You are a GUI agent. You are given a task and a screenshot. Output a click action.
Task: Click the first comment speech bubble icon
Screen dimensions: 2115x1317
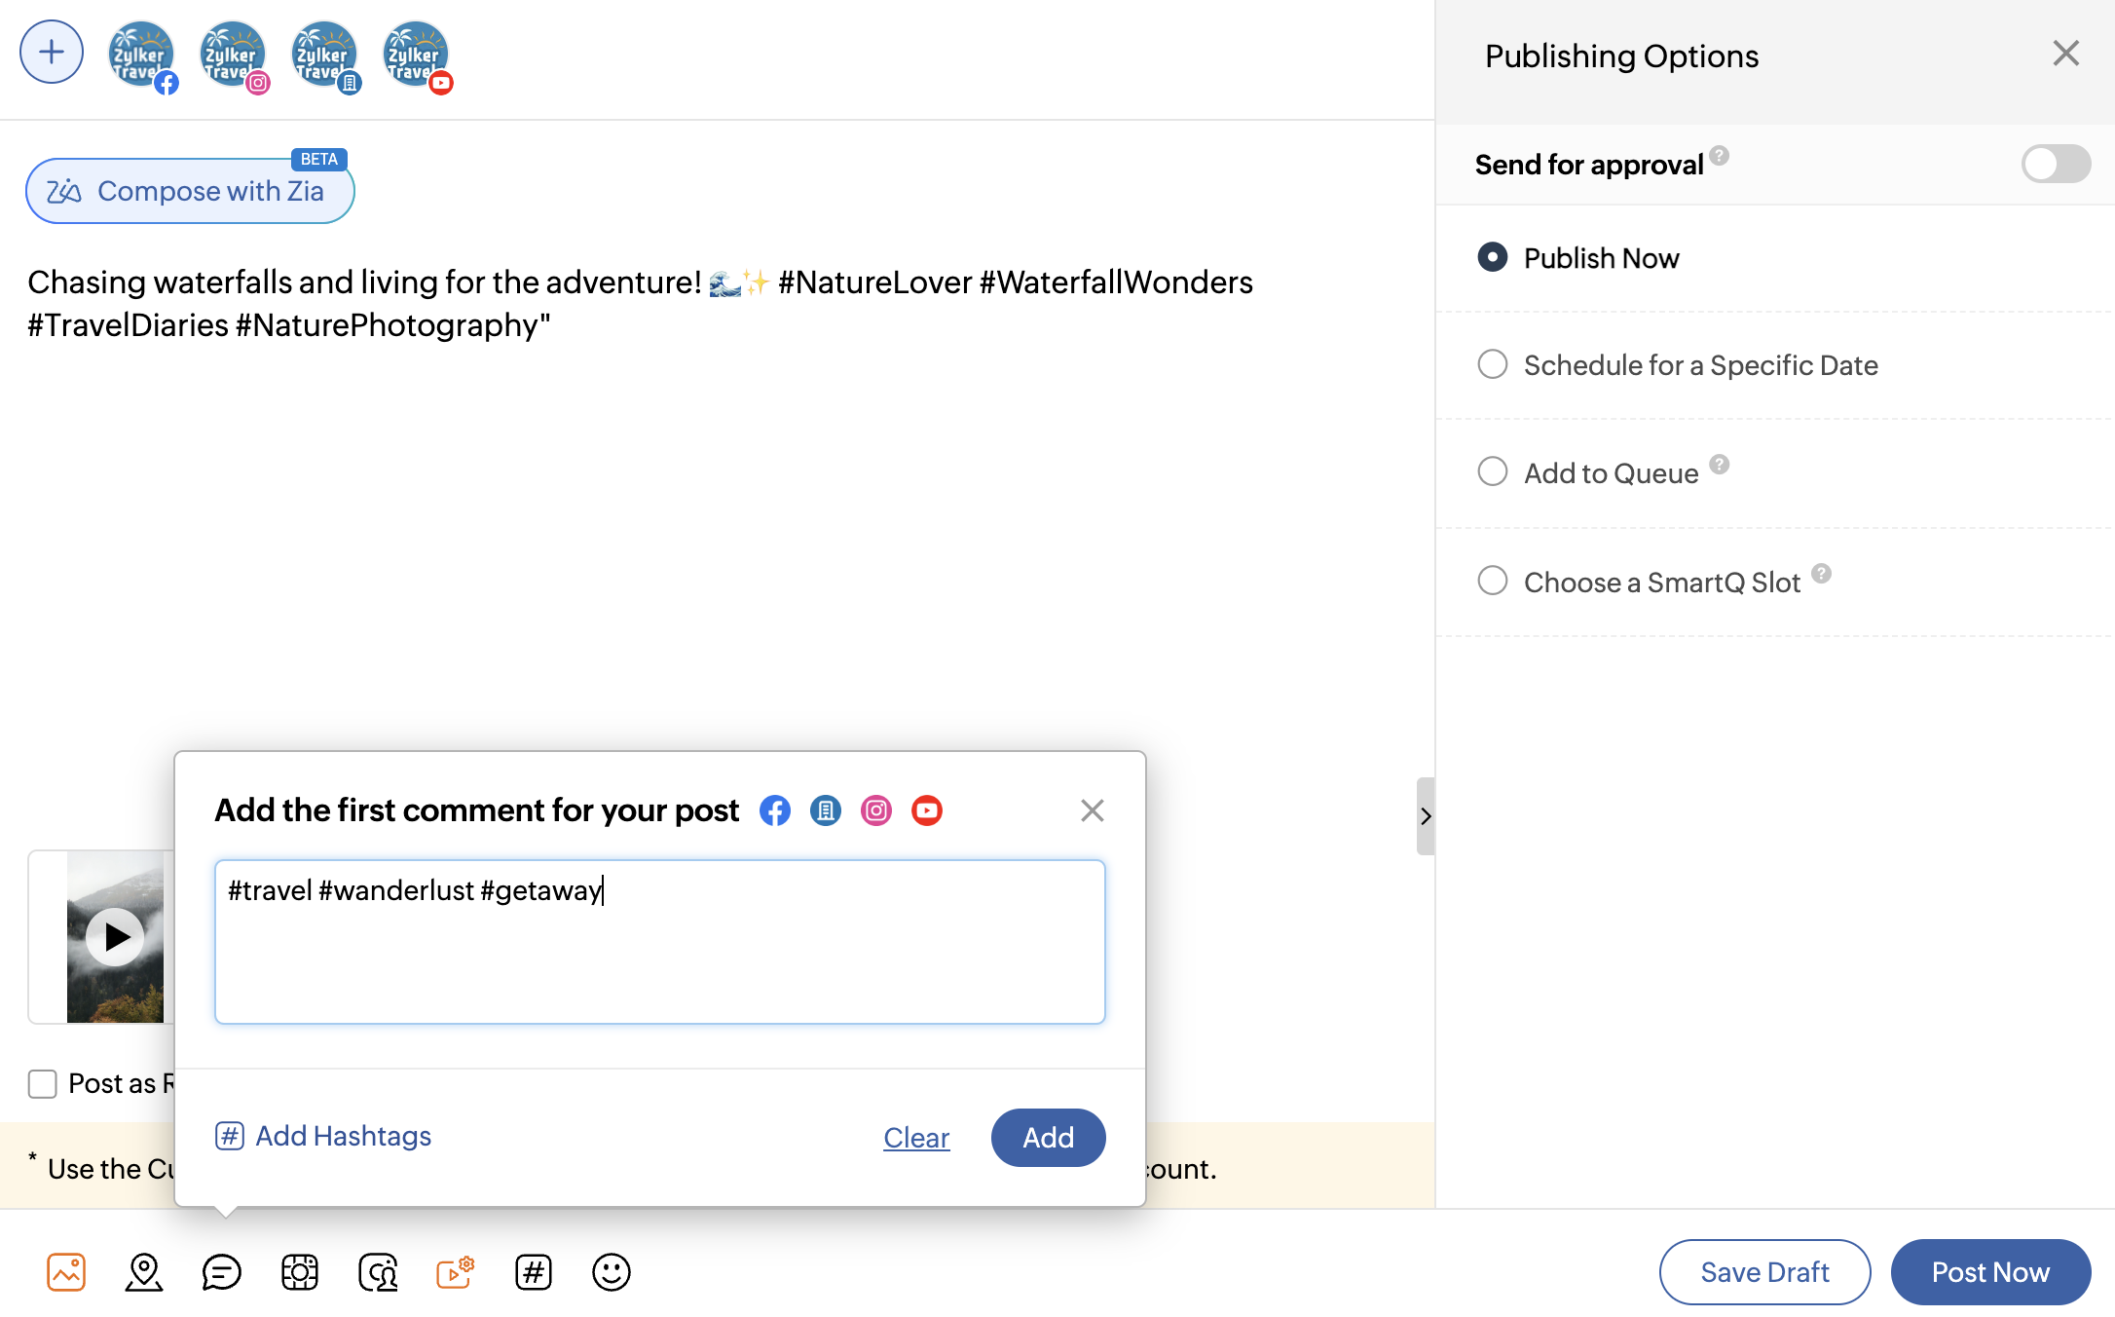point(222,1272)
